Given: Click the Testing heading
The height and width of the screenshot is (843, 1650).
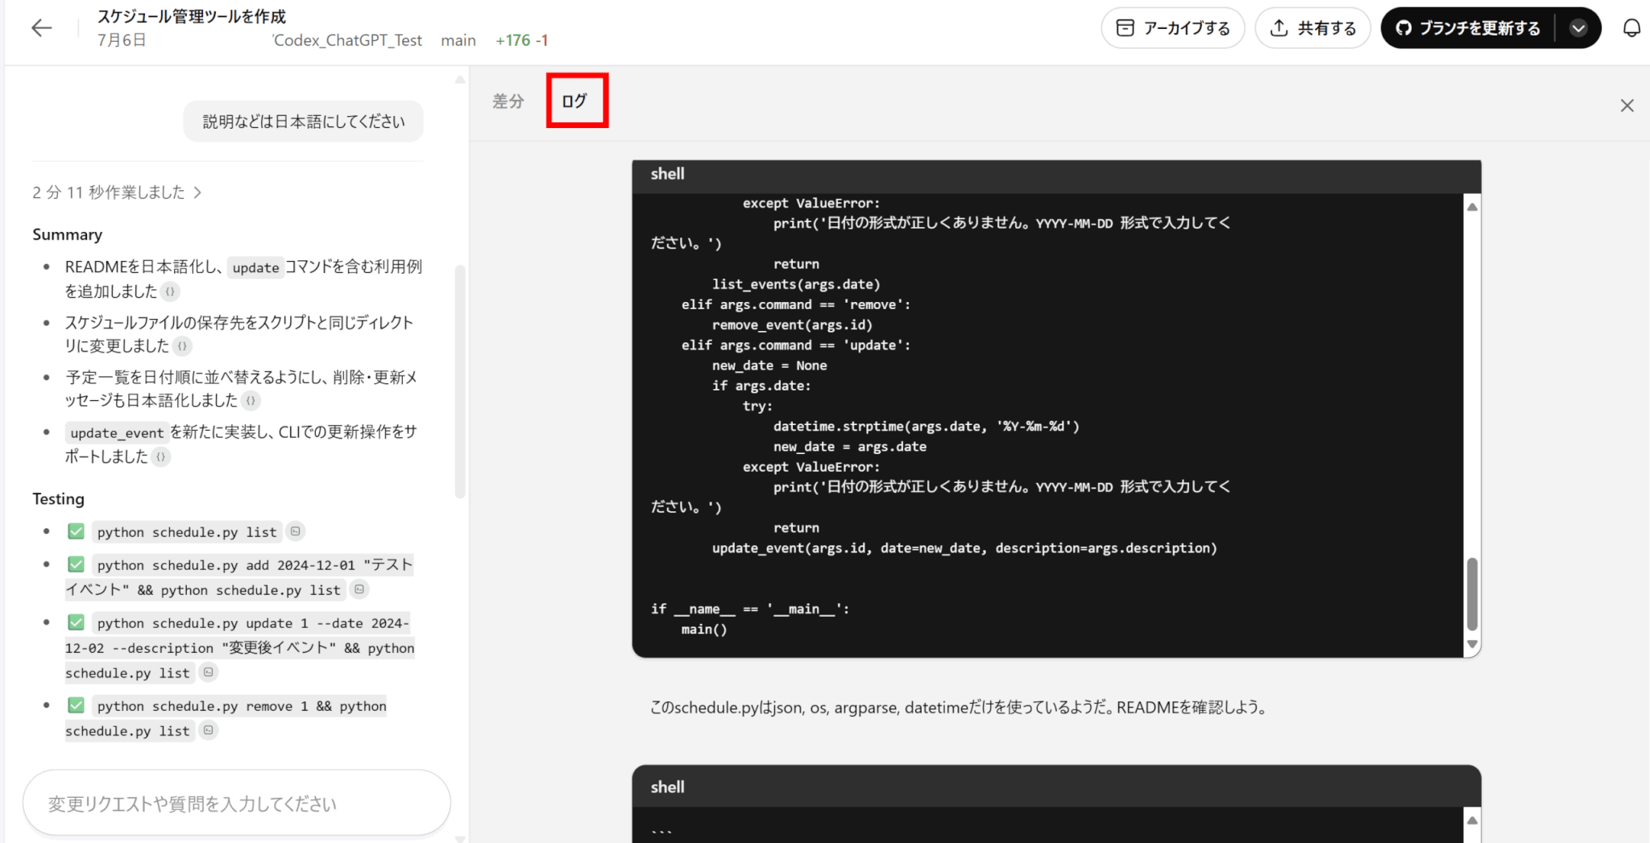Looking at the screenshot, I should coord(58,498).
